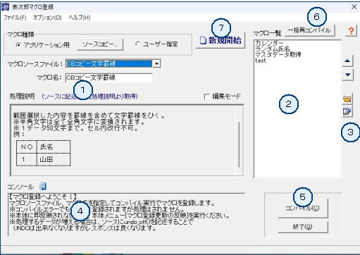Viewport: 360px width, 255px height.
Task: Open the folder icon beside macro list
Action: pos(347,99)
